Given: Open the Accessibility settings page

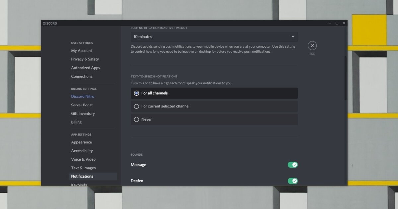Looking at the screenshot, I should click(x=82, y=151).
